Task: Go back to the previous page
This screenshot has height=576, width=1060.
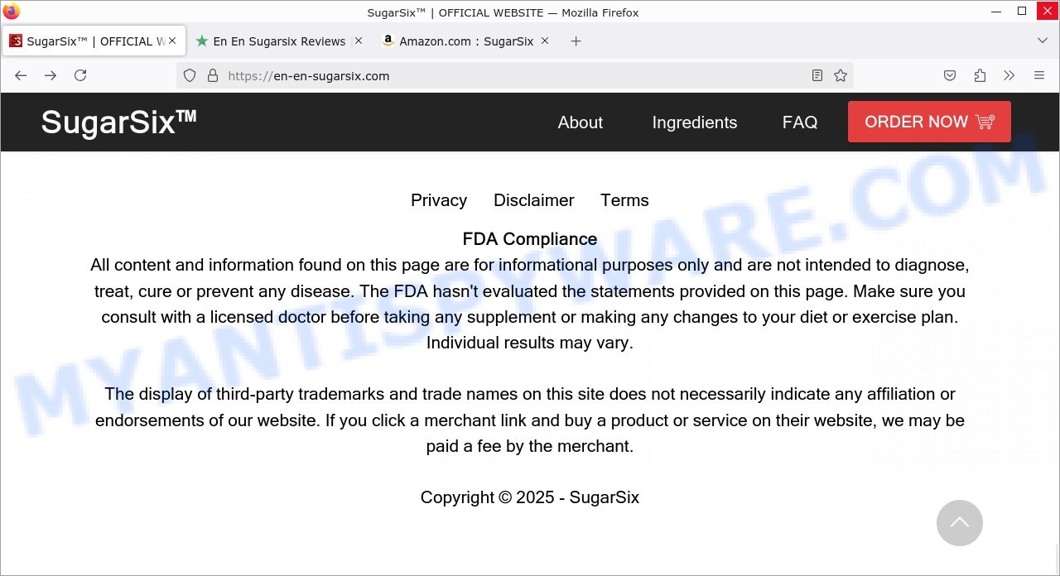Action: tap(21, 75)
